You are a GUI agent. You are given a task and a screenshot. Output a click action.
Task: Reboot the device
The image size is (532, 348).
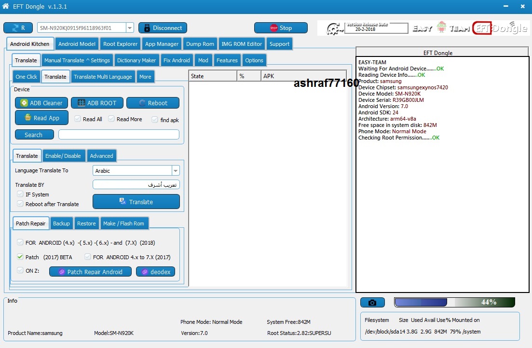[x=153, y=103]
